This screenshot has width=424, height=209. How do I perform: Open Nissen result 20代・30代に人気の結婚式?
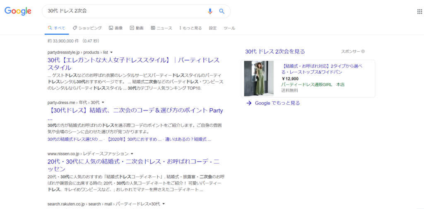point(133,165)
